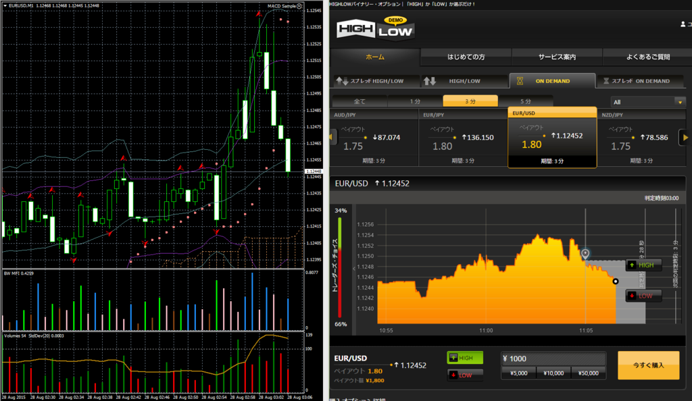Set amount with ¥5,000 button
692x401 pixels.
pos(518,373)
